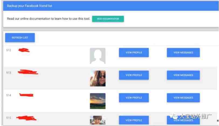Click the sunglasses woman profile photo
Viewport: 219px width, 126px height.
point(98,78)
